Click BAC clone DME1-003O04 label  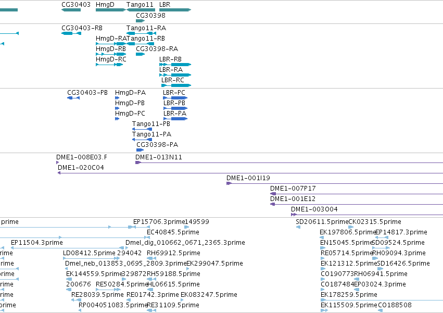[x=314, y=209]
